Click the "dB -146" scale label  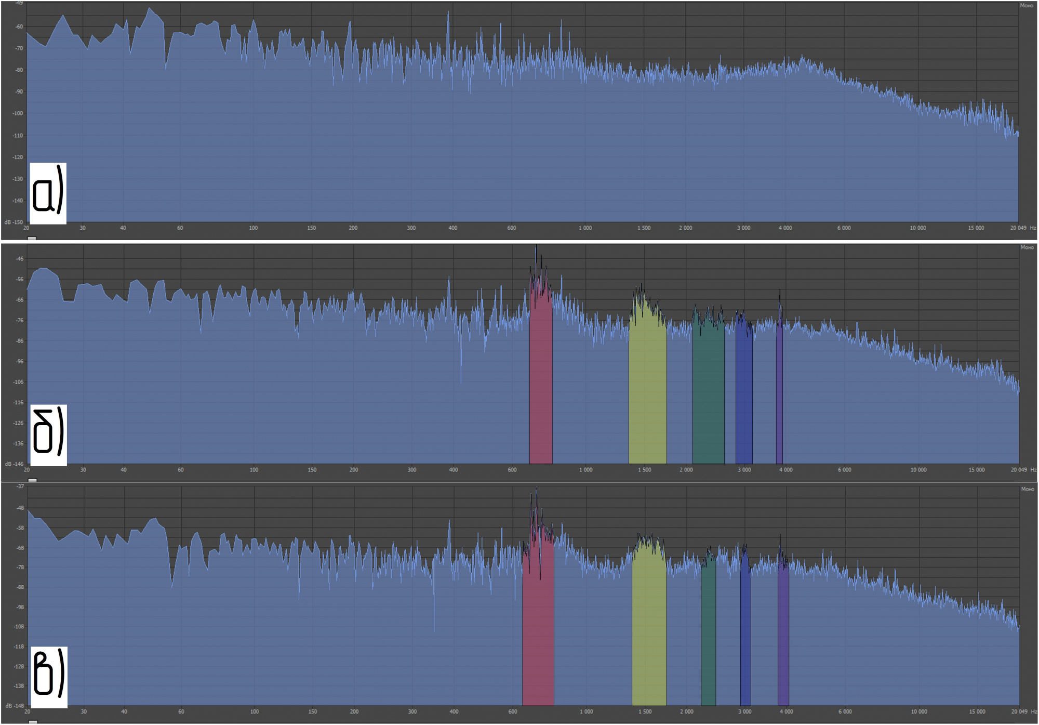pyautogui.click(x=14, y=464)
